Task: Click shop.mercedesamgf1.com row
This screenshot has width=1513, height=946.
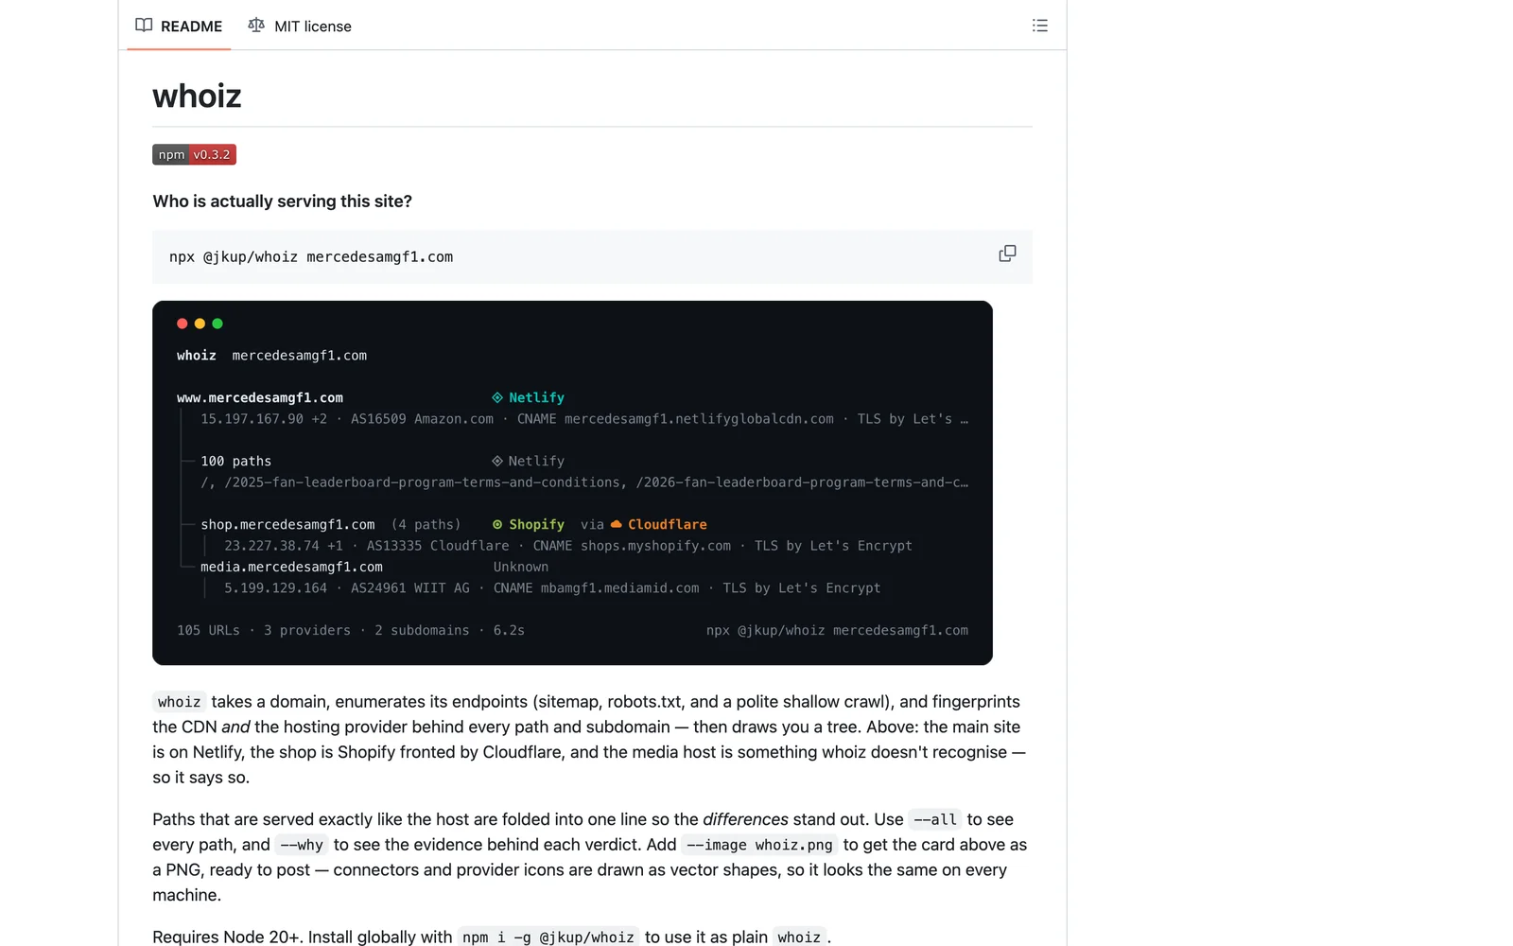Action: 287,524
